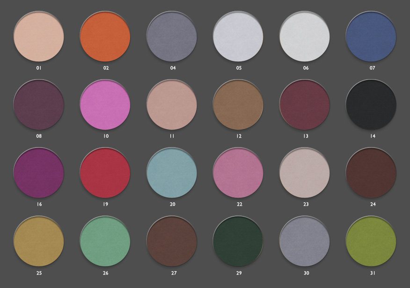
Task: Choose the gray swatch numbered 04
Action: 172,37
